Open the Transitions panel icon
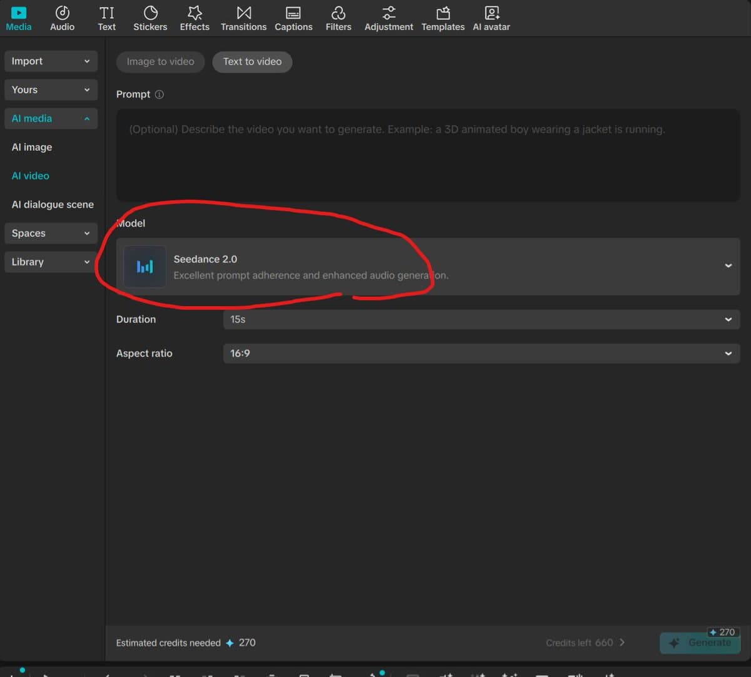Screen dimensions: 751x677 243,13
